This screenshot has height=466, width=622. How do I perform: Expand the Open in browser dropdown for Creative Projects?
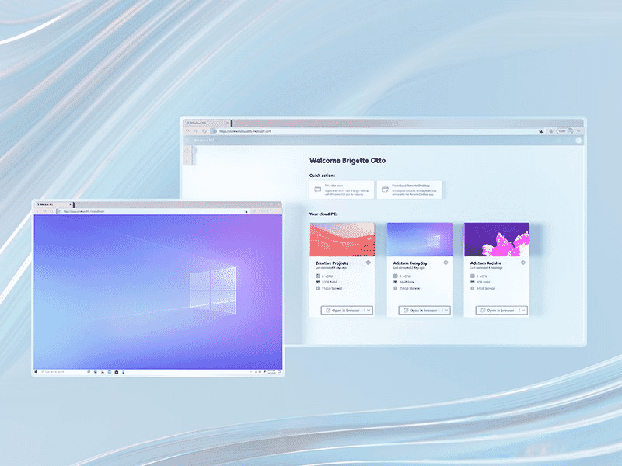369,311
